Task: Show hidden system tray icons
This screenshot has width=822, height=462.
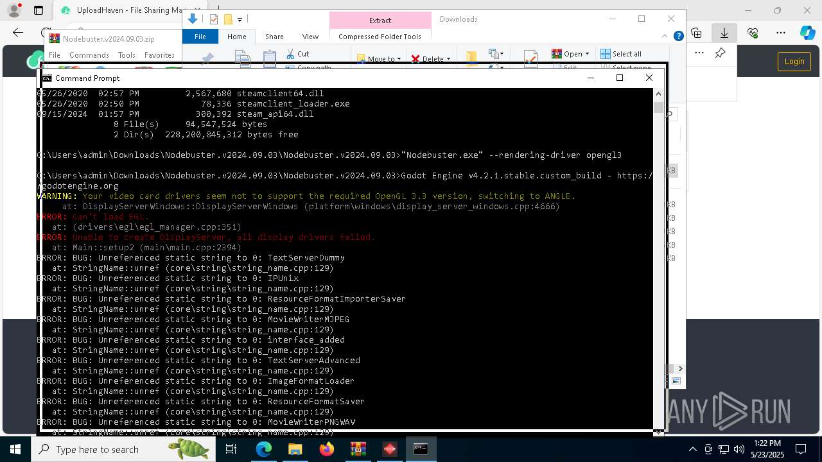Action: (x=692, y=449)
